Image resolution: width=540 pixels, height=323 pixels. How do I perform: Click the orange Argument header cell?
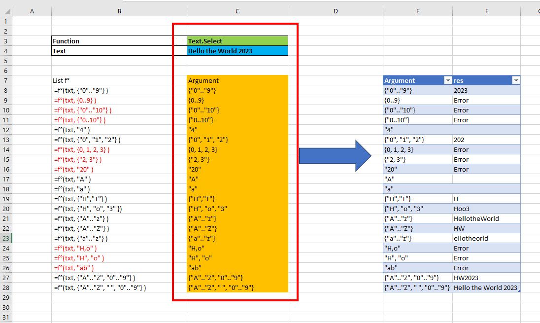click(237, 80)
